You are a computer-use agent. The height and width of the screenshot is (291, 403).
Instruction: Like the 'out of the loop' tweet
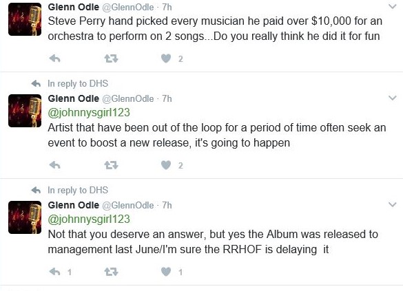pyautogui.click(x=166, y=165)
